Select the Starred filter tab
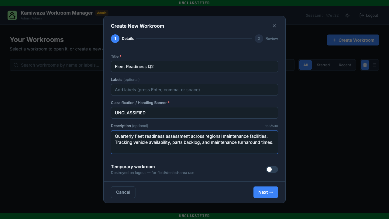The height and width of the screenshot is (219, 389). point(323,65)
